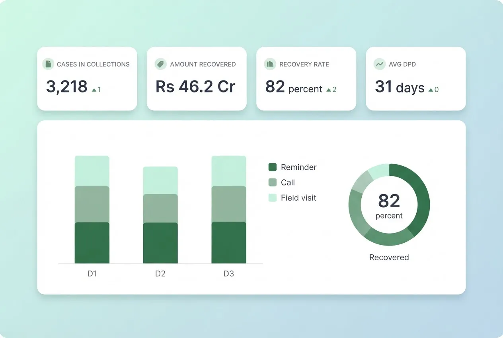Click the Recovered label under the donut
This screenshot has height=338, width=503.
point(389,257)
